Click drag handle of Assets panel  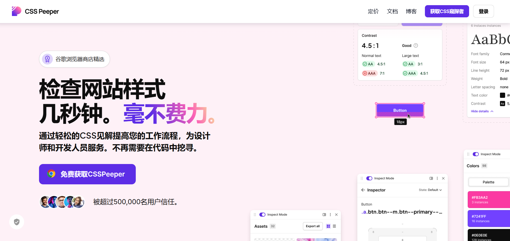[x=255, y=215]
